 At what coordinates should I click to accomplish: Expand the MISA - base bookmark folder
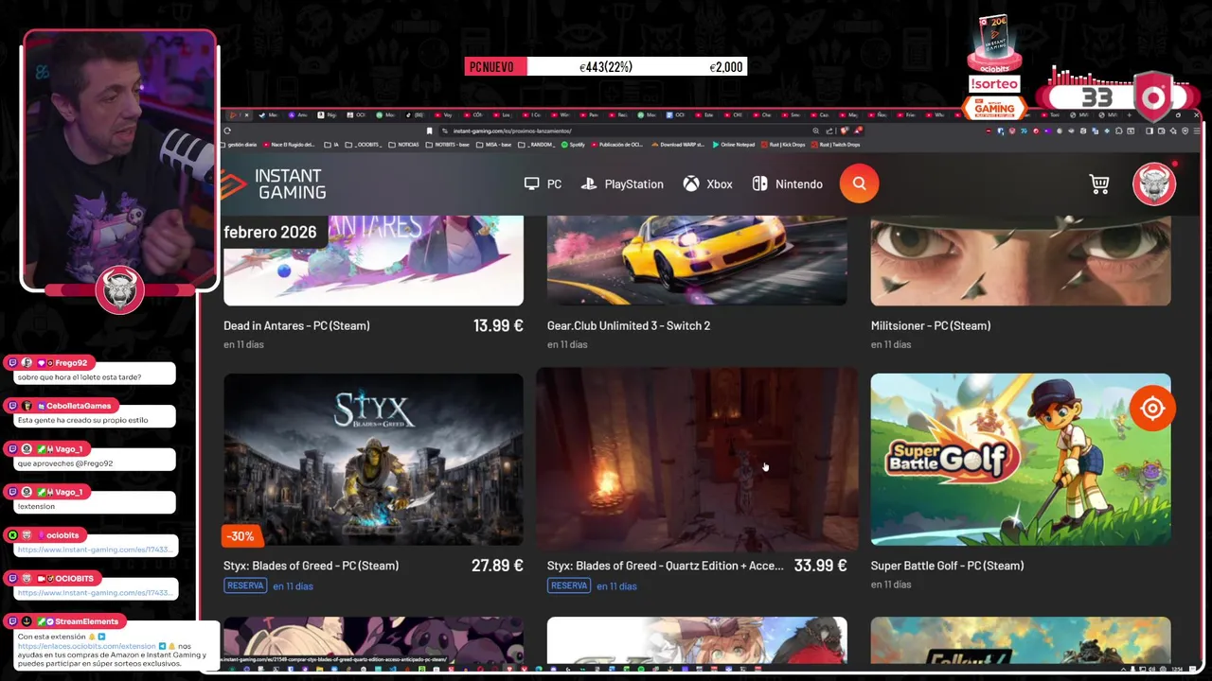(x=493, y=145)
